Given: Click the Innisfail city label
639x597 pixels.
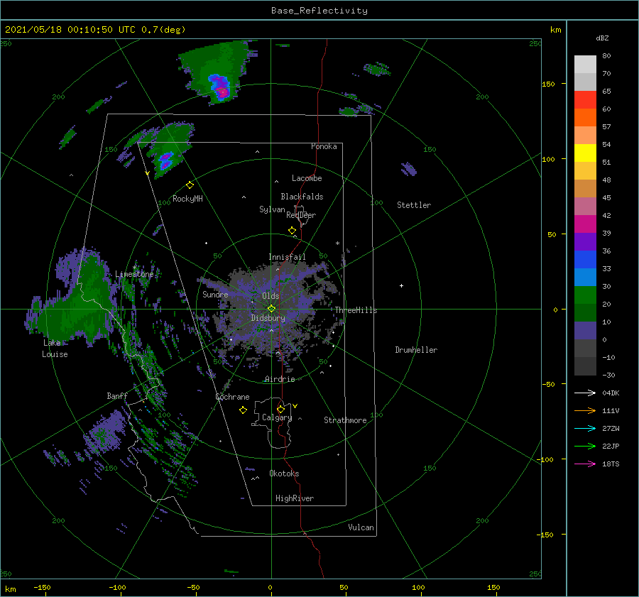Looking at the screenshot, I should [x=287, y=257].
